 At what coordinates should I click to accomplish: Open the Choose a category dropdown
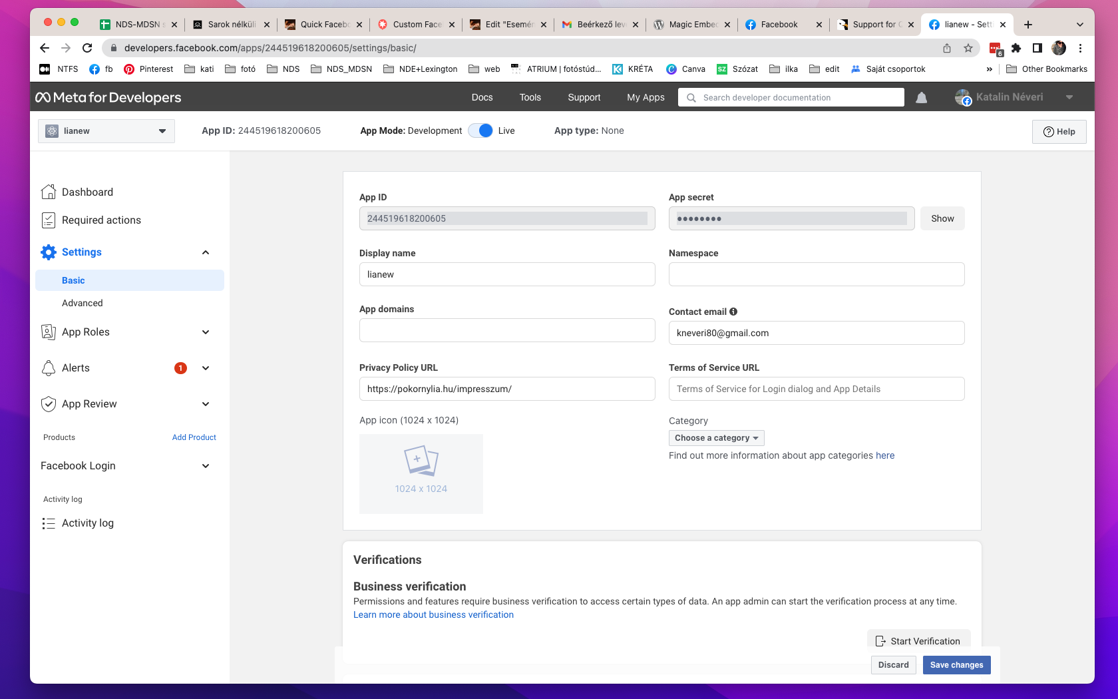(x=717, y=438)
